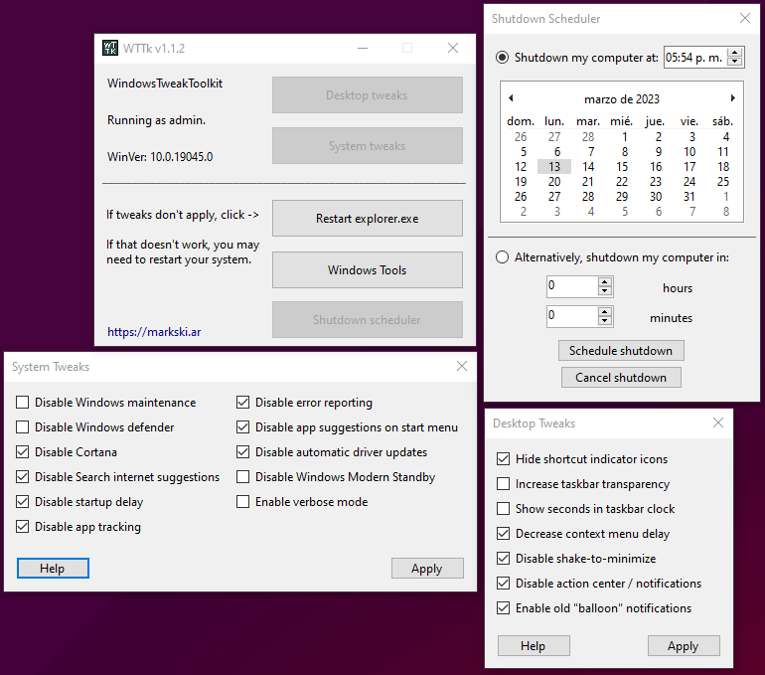Go to previous month in calendar

coord(511,98)
